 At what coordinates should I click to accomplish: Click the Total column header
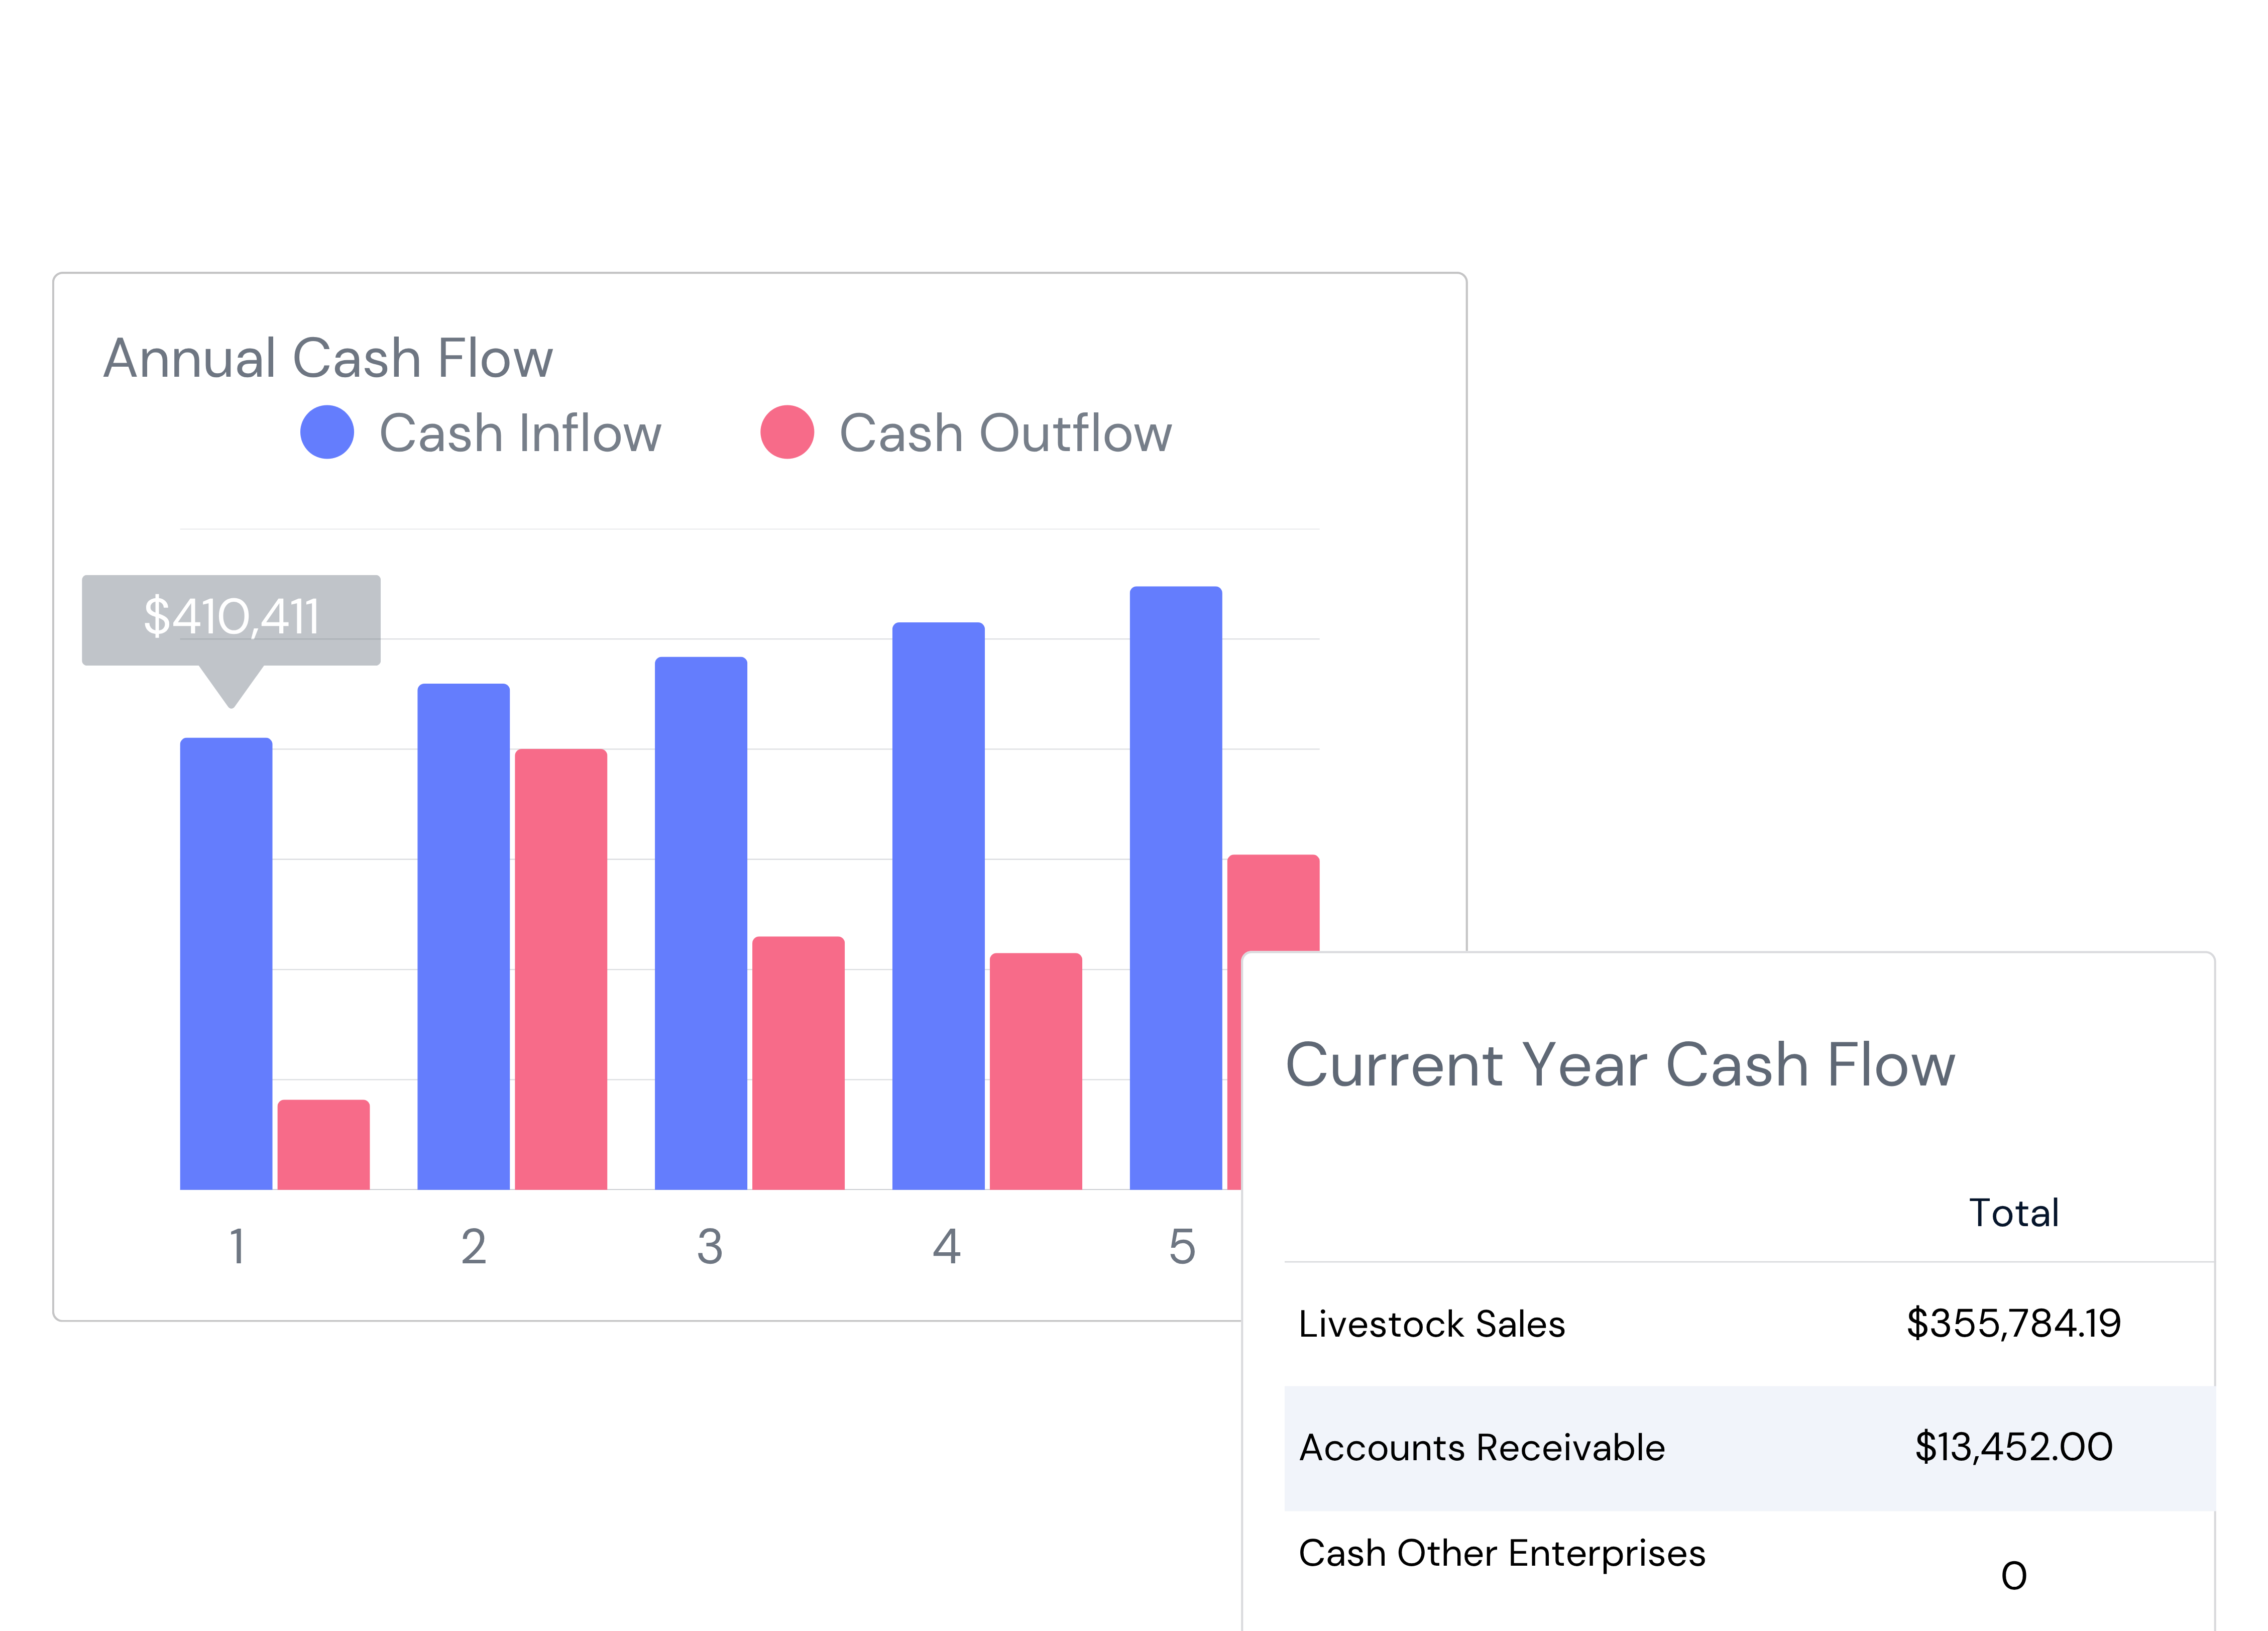pyautogui.click(x=2013, y=1213)
